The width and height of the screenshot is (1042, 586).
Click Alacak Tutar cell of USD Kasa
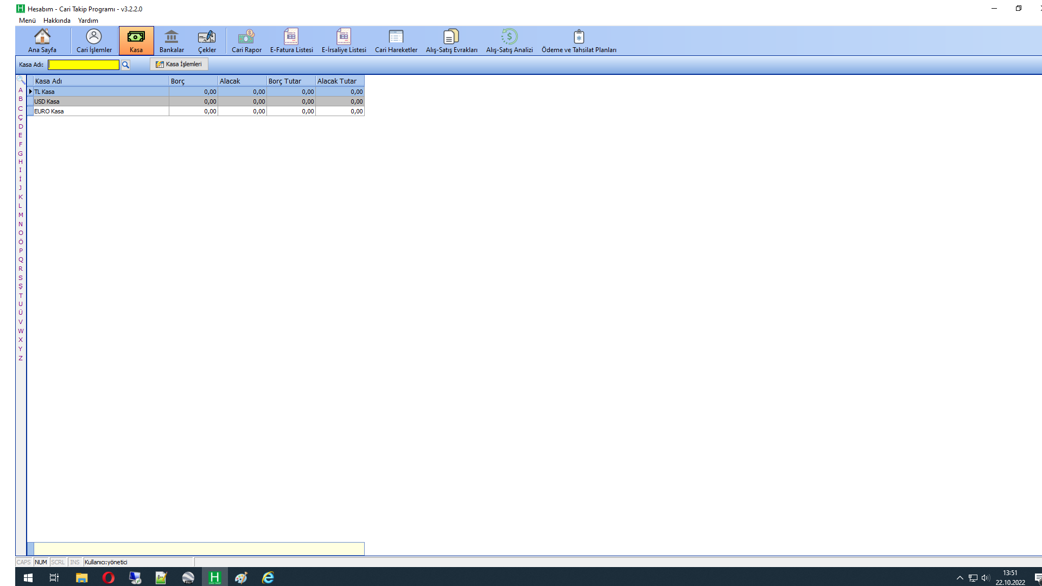click(340, 101)
